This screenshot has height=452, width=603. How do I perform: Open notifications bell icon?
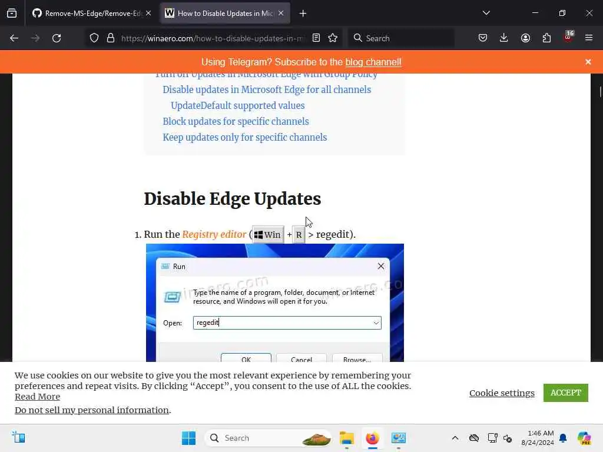point(563,438)
